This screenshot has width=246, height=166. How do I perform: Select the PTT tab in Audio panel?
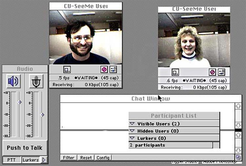(x=12, y=160)
